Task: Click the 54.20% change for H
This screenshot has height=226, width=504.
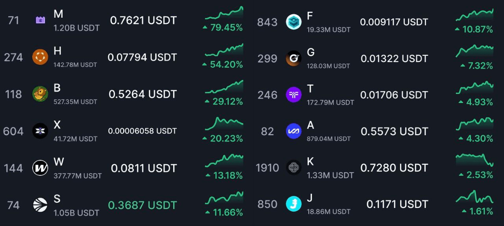Action: [x=223, y=64]
